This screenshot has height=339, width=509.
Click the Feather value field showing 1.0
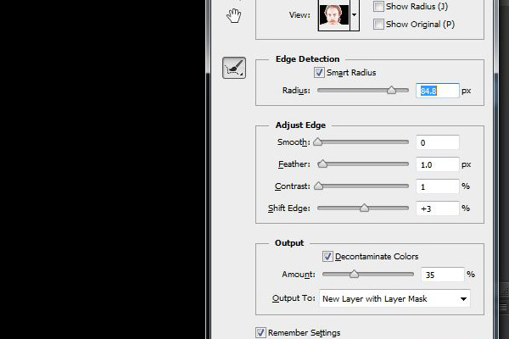tap(438, 164)
